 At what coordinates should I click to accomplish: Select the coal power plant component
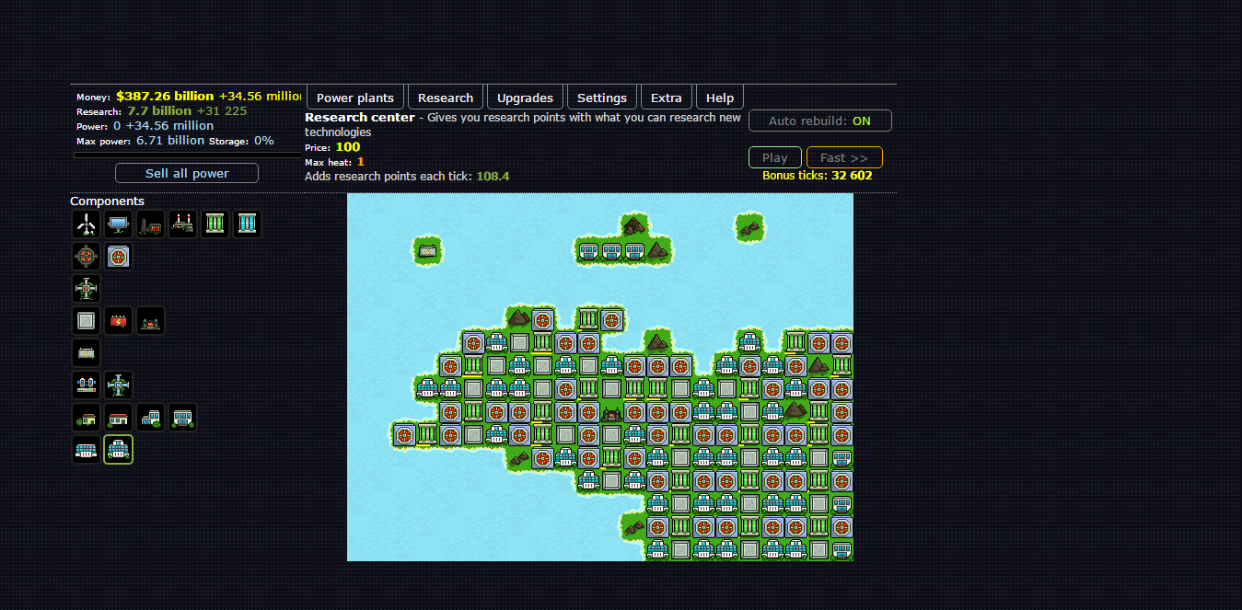pos(150,224)
